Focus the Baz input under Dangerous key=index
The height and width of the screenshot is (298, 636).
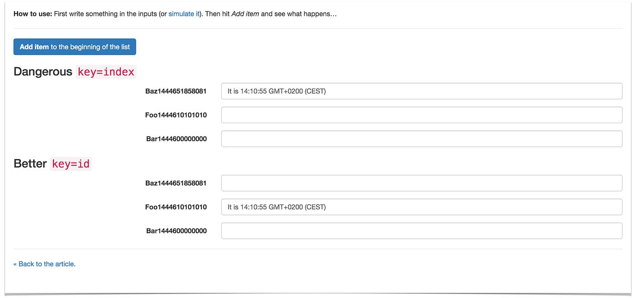pyautogui.click(x=422, y=91)
